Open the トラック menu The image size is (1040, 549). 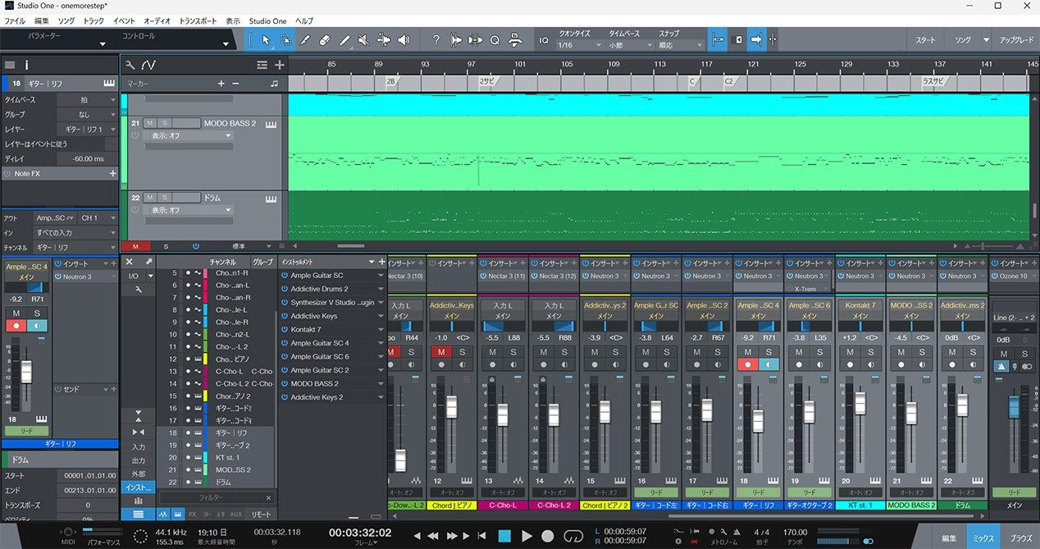(x=94, y=21)
